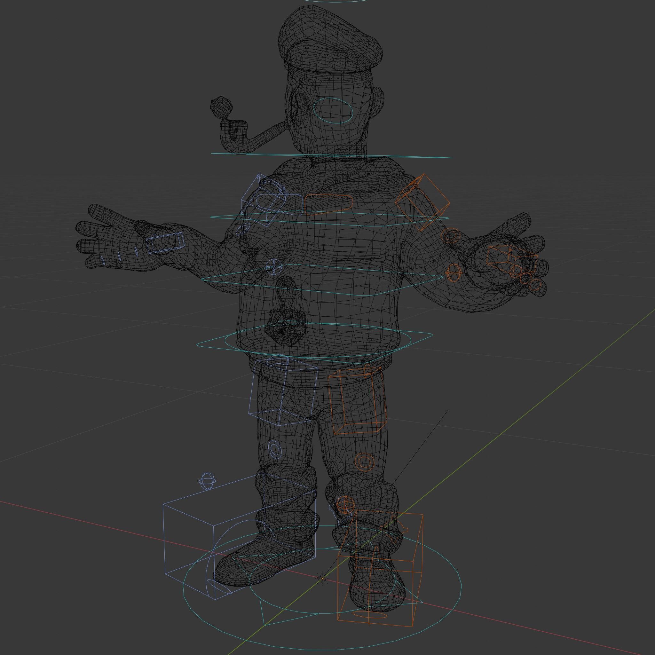Select the orange sphere gizmo at the ankle

point(345,505)
